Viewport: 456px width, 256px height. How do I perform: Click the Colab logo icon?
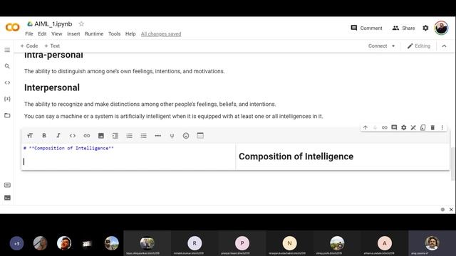click(13, 27)
